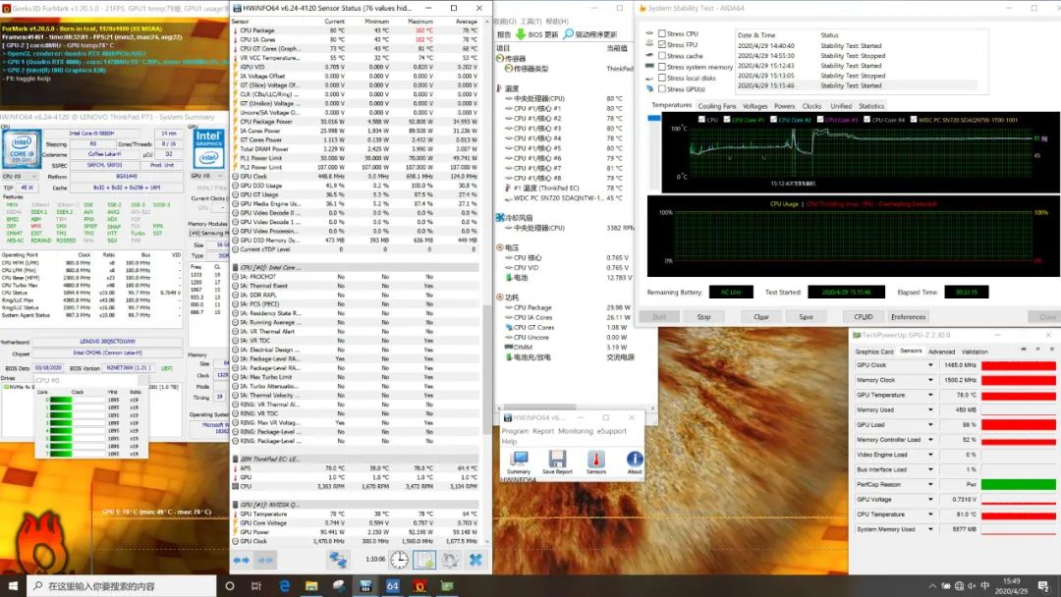Click the Preferences button in AIDA64

click(x=908, y=316)
